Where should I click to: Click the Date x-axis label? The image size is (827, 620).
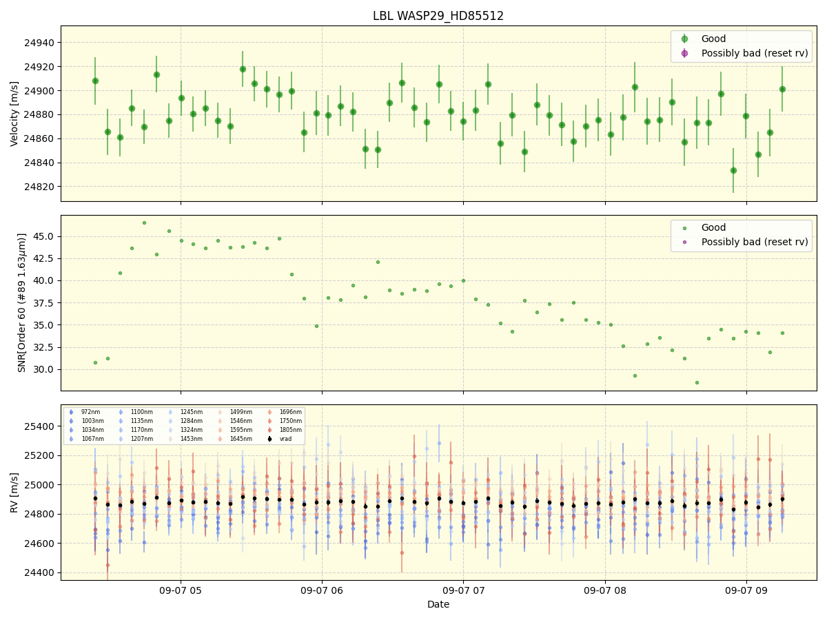tap(438, 605)
